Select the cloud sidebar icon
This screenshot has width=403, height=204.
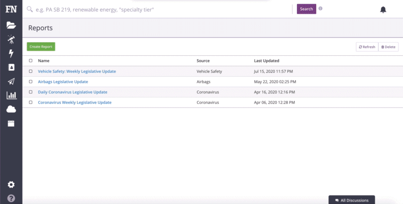11,110
